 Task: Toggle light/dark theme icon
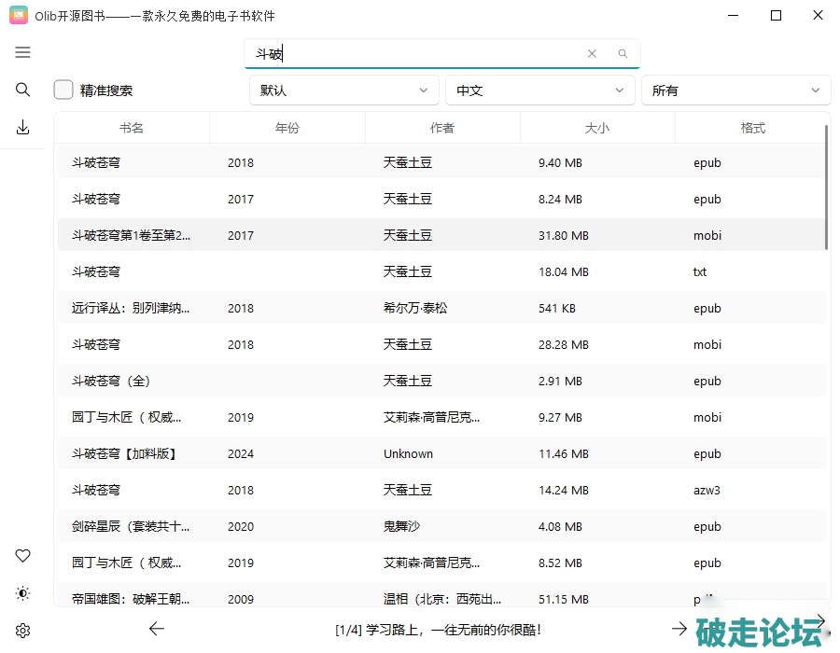coord(23,593)
